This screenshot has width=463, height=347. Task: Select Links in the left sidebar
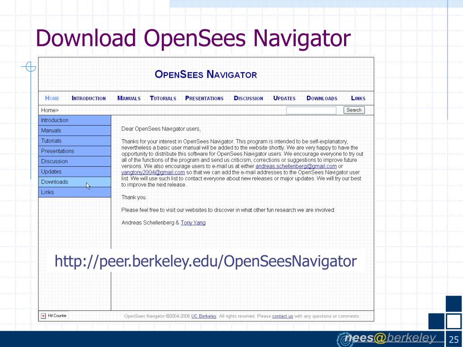tap(75, 192)
